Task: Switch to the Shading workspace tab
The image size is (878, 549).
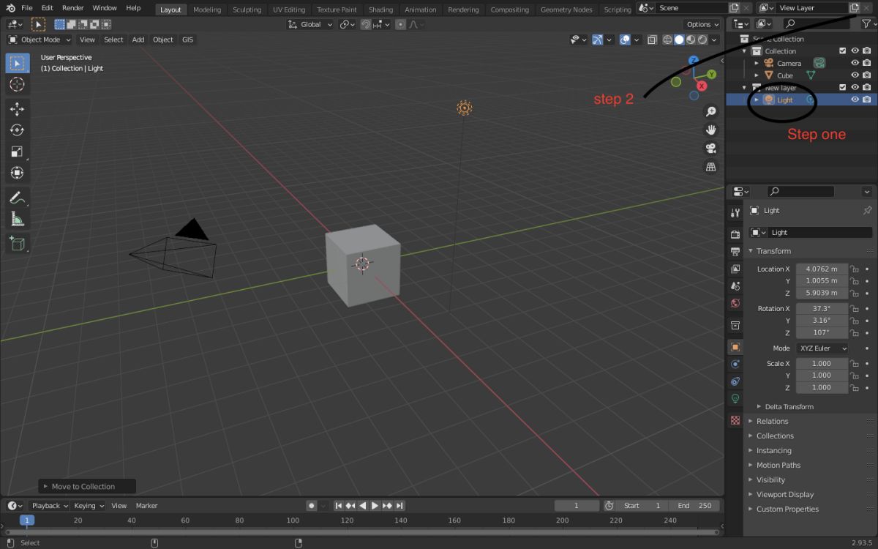Action: [380, 10]
